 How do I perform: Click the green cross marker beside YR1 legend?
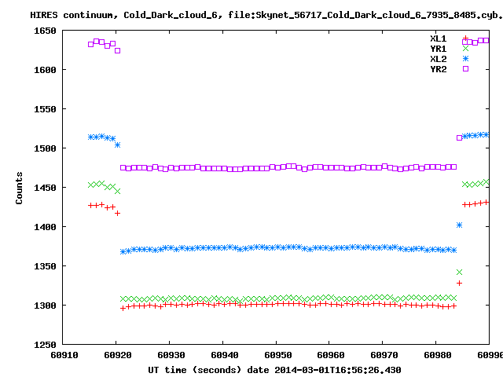465,49
